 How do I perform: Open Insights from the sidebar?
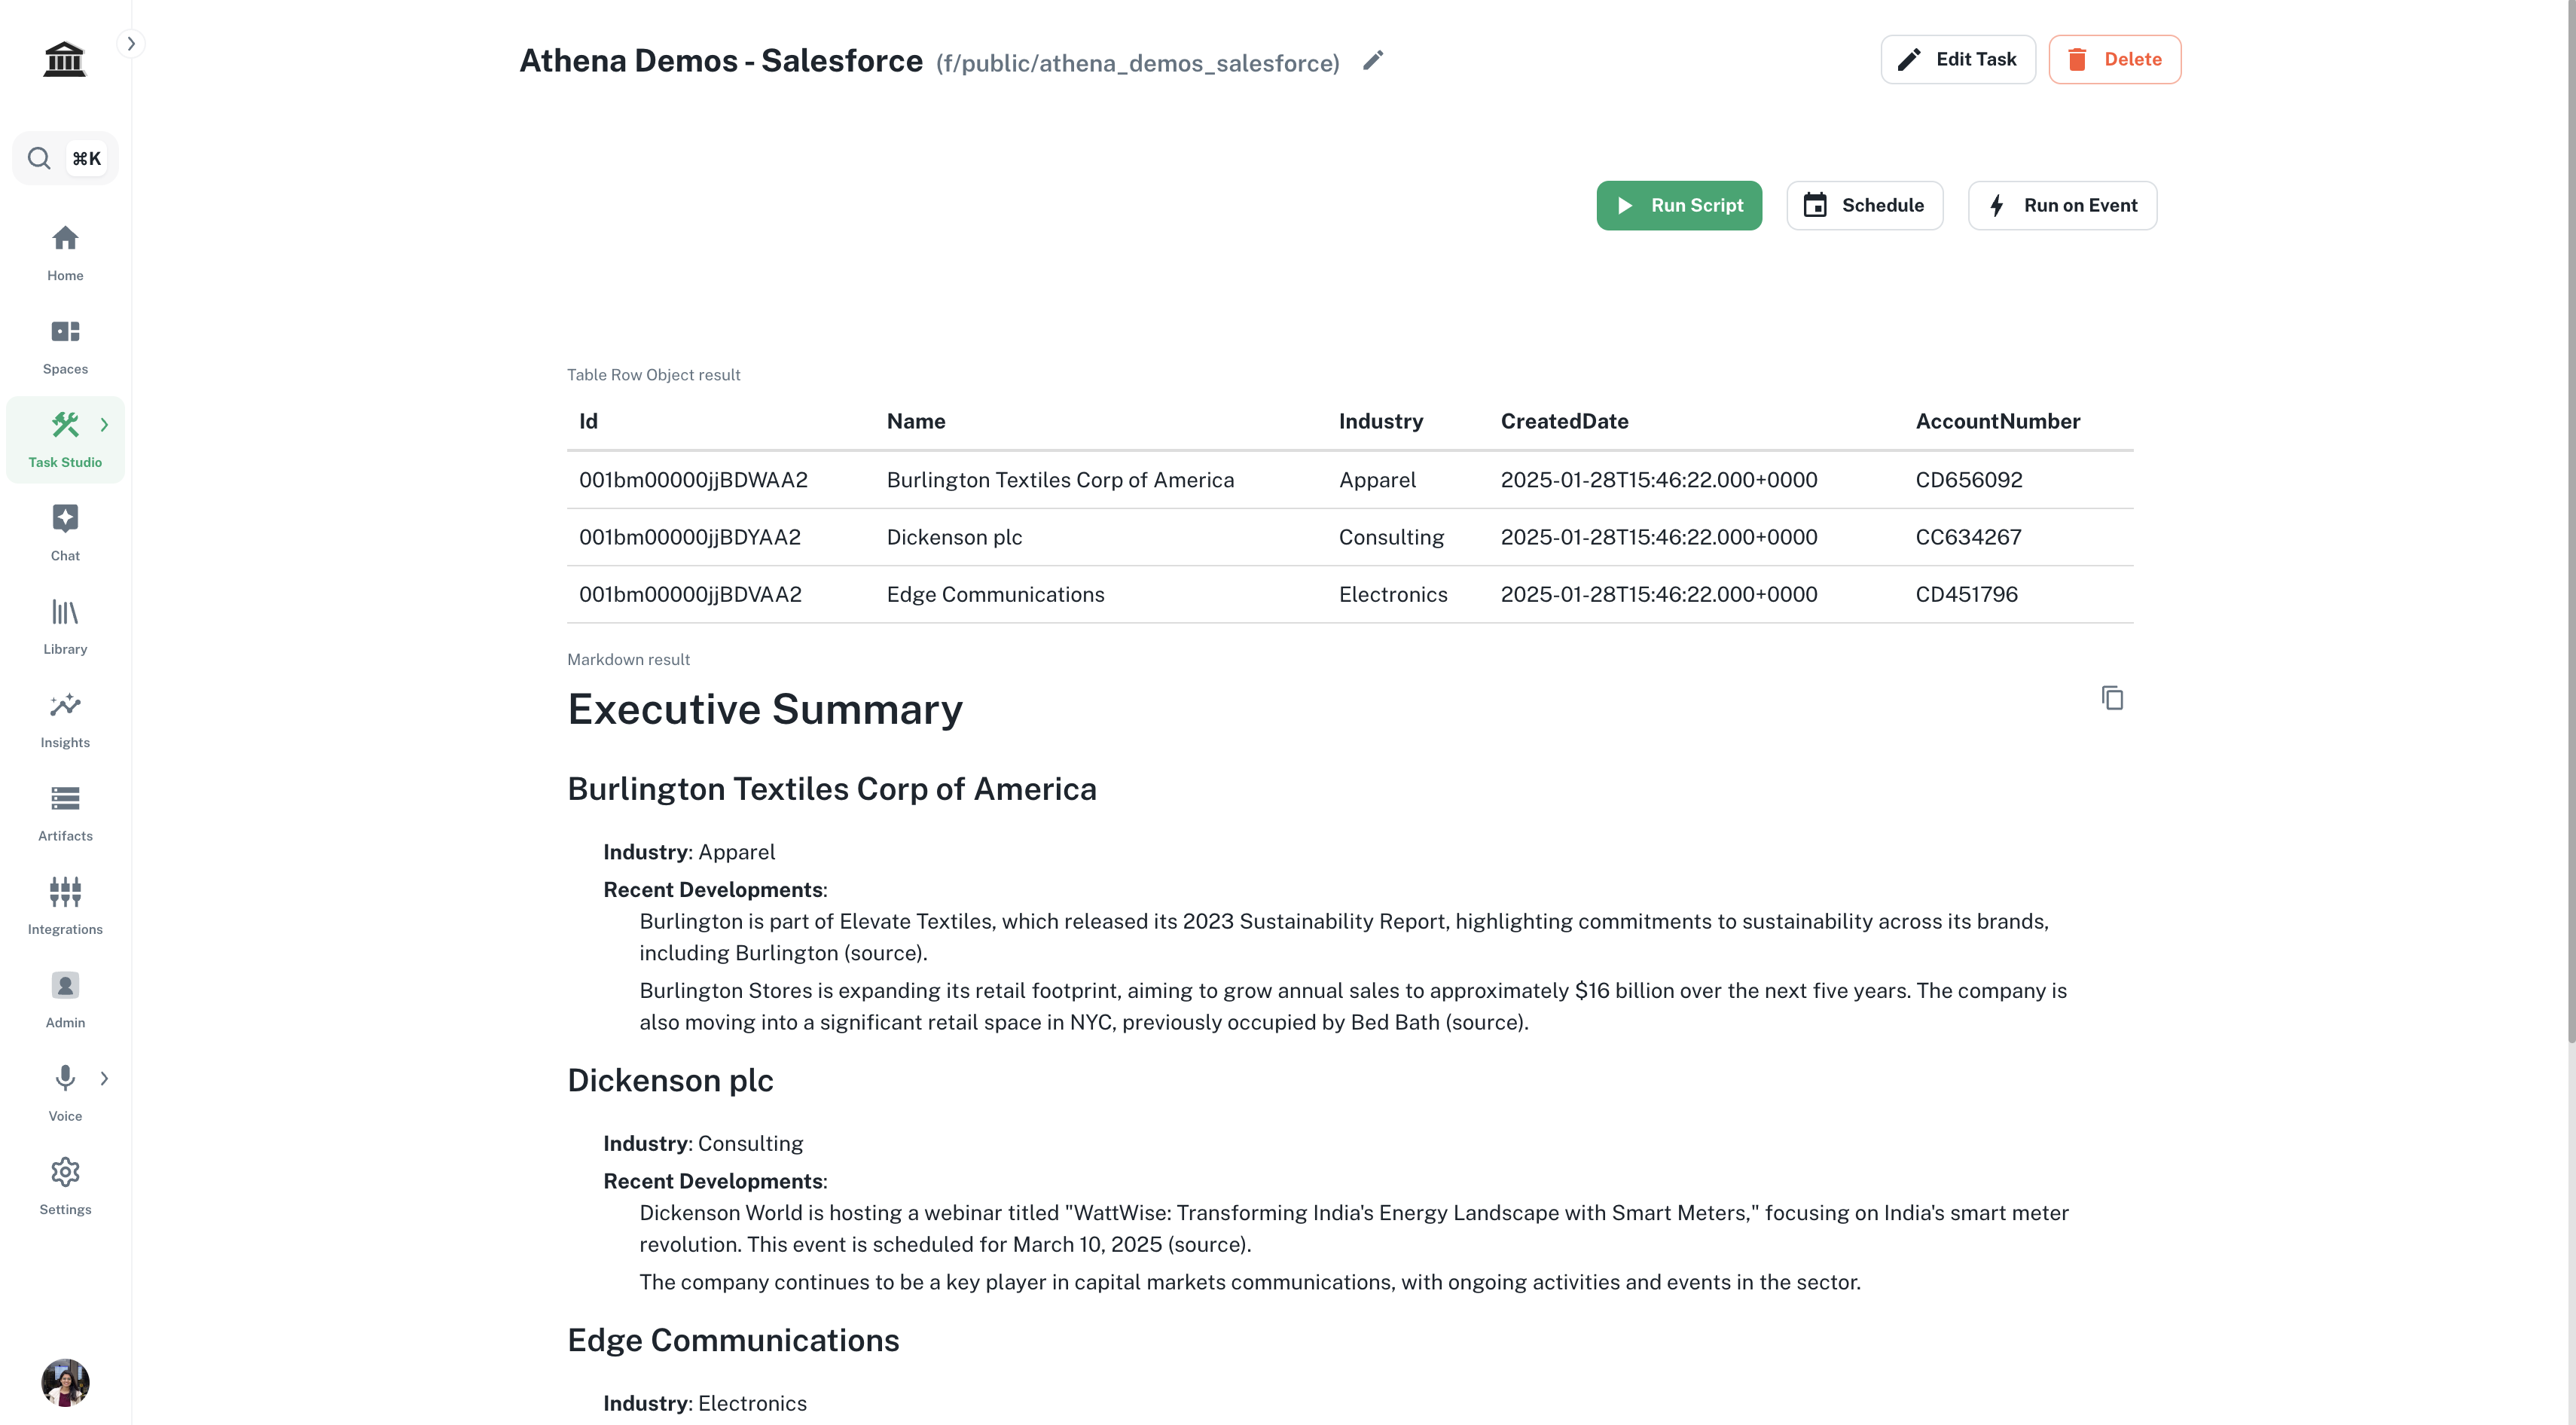coord(65,720)
